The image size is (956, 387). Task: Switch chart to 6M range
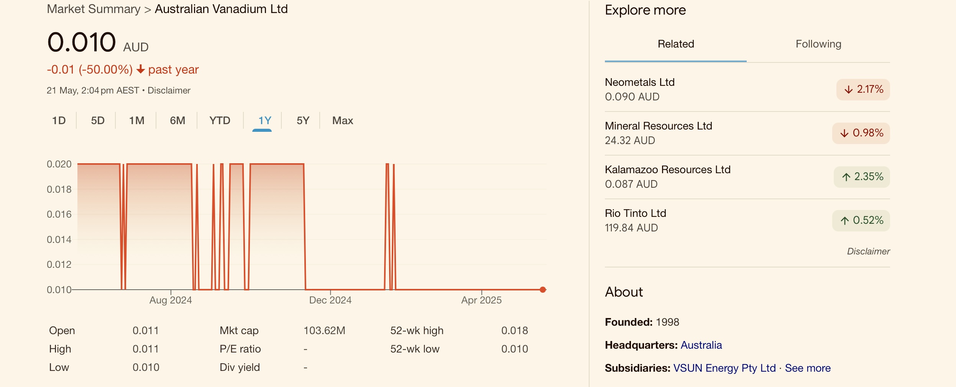pos(177,121)
